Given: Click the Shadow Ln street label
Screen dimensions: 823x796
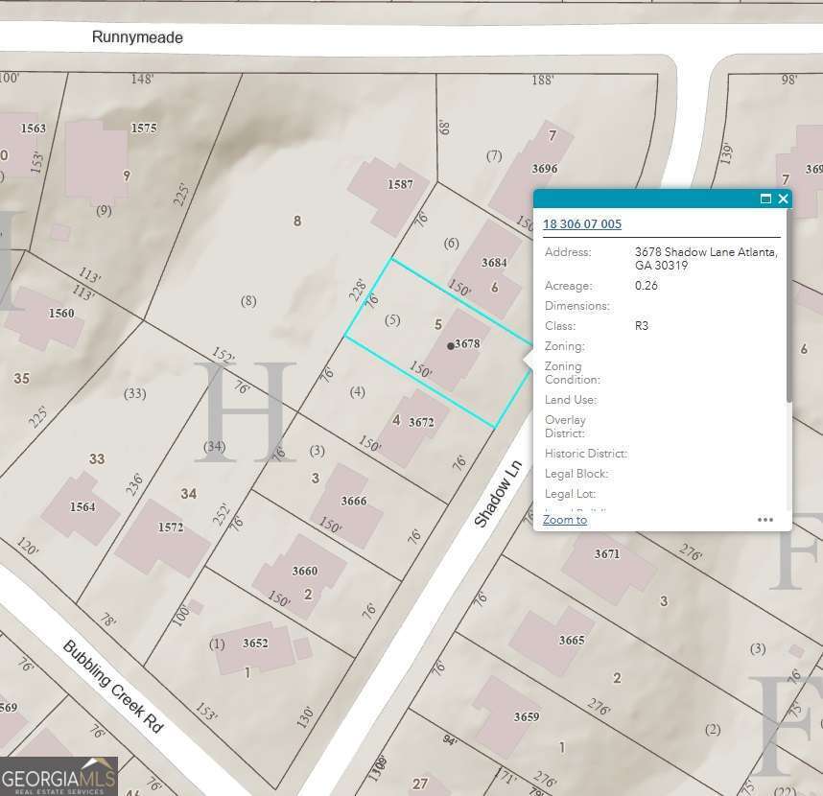Looking at the screenshot, I should coord(497,494).
